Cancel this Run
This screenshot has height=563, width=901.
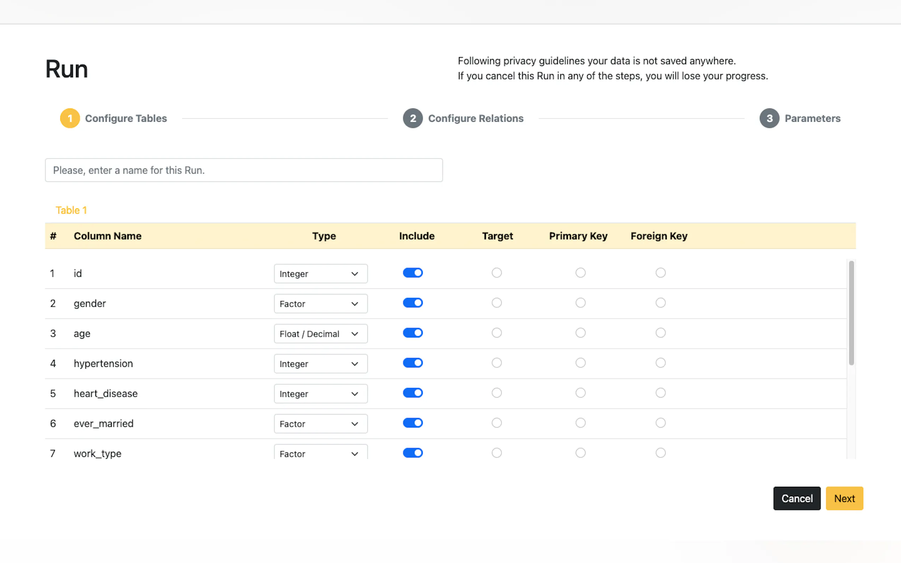(796, 498)
